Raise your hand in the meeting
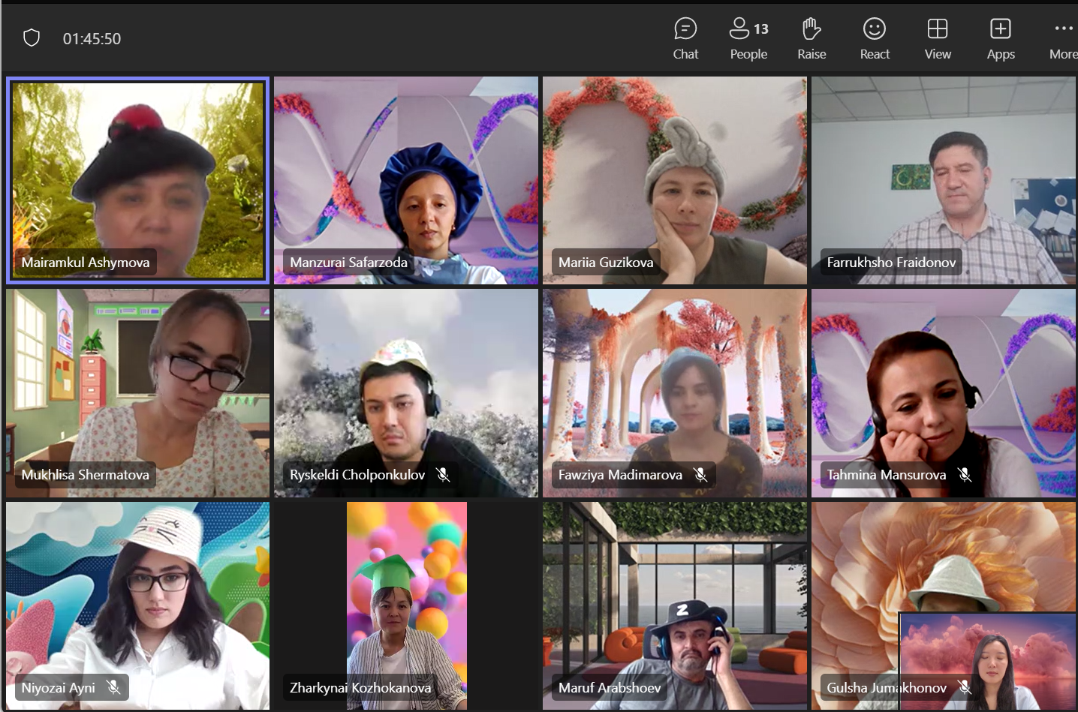Screen dimensions: 1078x712 812,39
